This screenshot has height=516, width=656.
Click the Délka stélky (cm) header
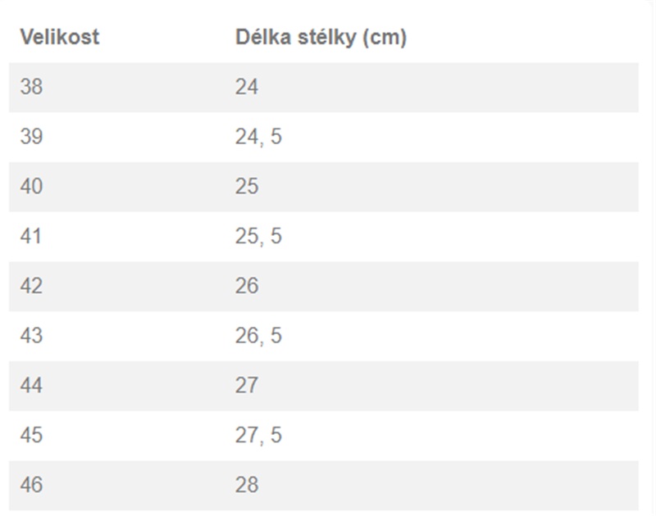tap(321, 38)
